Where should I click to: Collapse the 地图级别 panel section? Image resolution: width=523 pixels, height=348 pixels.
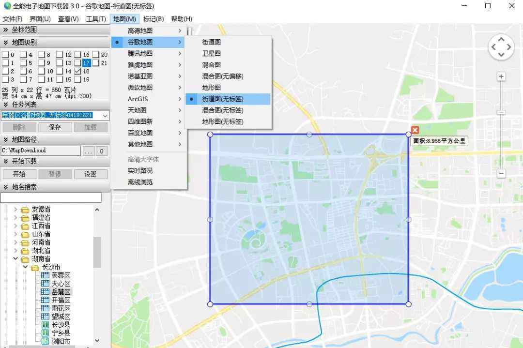[x=6, y=42]
